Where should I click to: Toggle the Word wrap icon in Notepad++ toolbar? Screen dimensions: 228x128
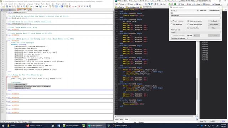[x=56, y=6]
